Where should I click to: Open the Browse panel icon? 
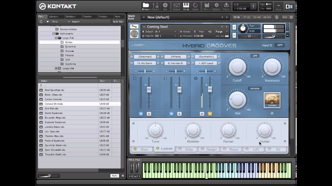pos(146,6)
